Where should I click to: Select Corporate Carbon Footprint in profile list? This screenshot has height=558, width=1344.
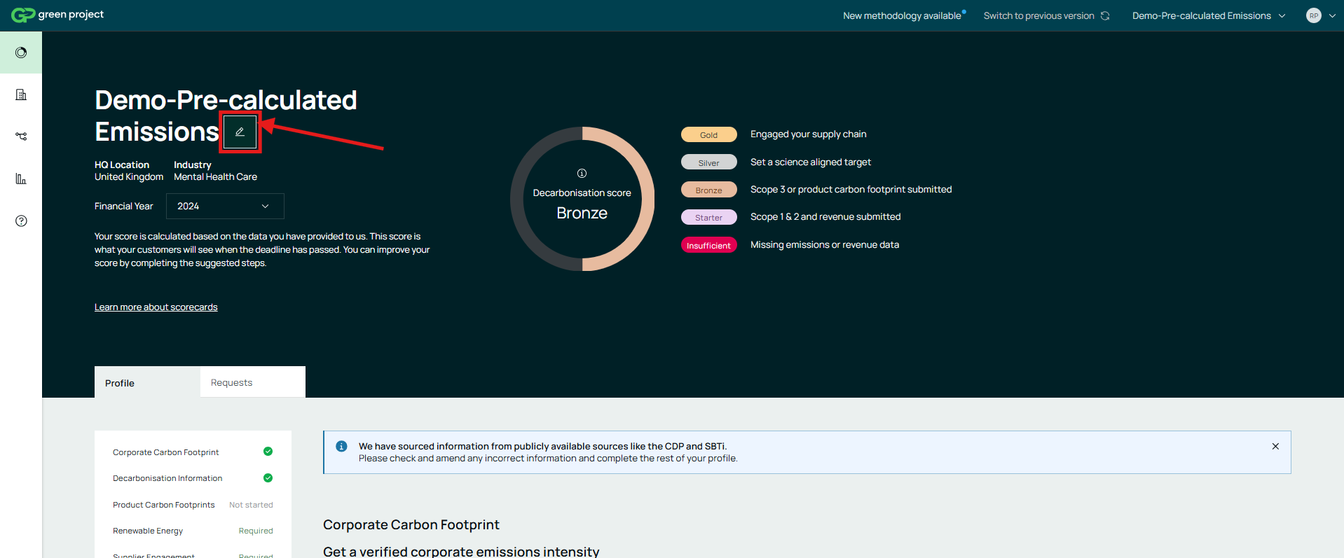(166, 452)
